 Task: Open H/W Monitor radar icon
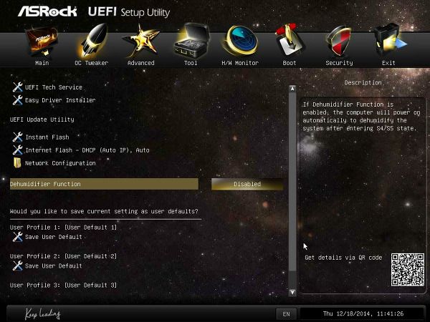coord(241,41)
